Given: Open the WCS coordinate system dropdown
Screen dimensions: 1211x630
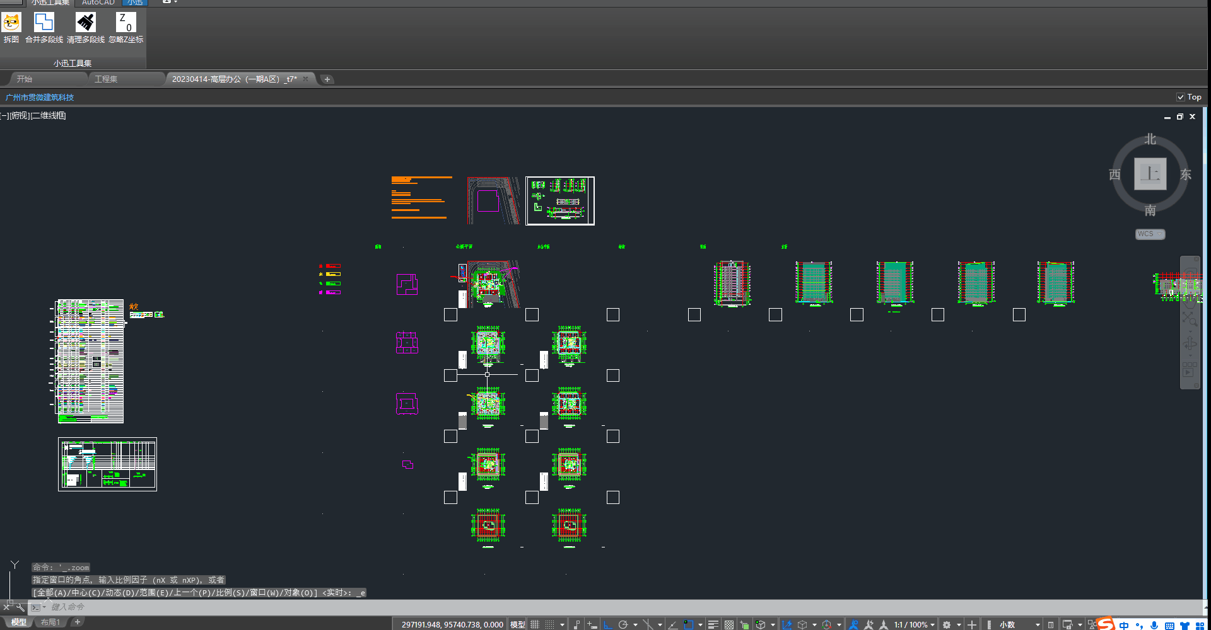Looking at the screenshot, I should coord(1150,234).
